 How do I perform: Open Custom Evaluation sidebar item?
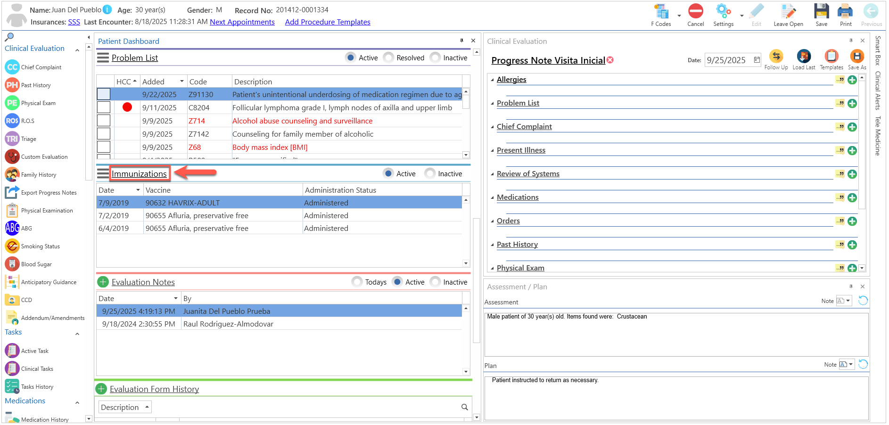coord(37,157)
